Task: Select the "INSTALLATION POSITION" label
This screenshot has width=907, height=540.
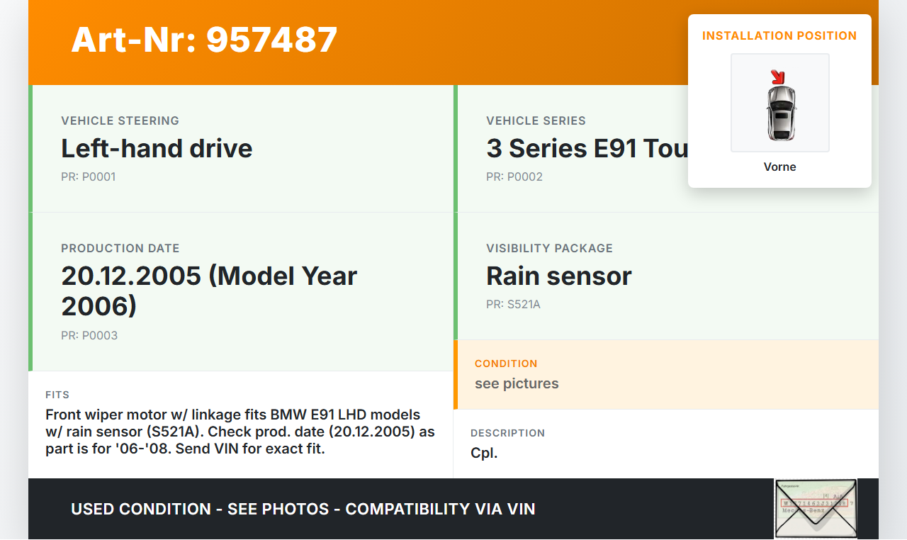Action: tap(779, 35)
